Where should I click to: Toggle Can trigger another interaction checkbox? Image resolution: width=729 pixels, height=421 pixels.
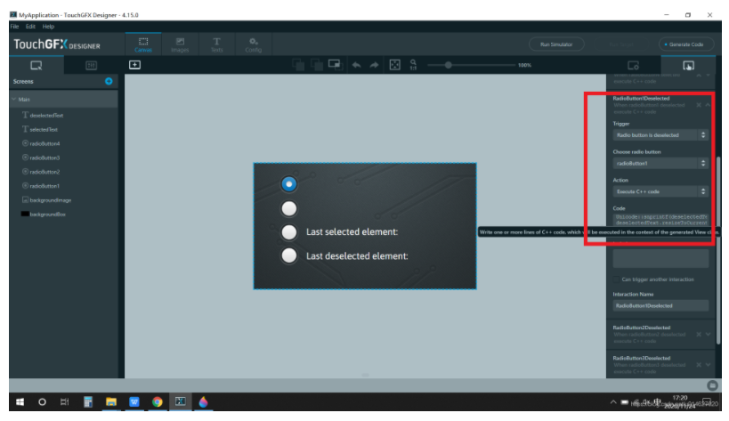(x=616, y=279)
